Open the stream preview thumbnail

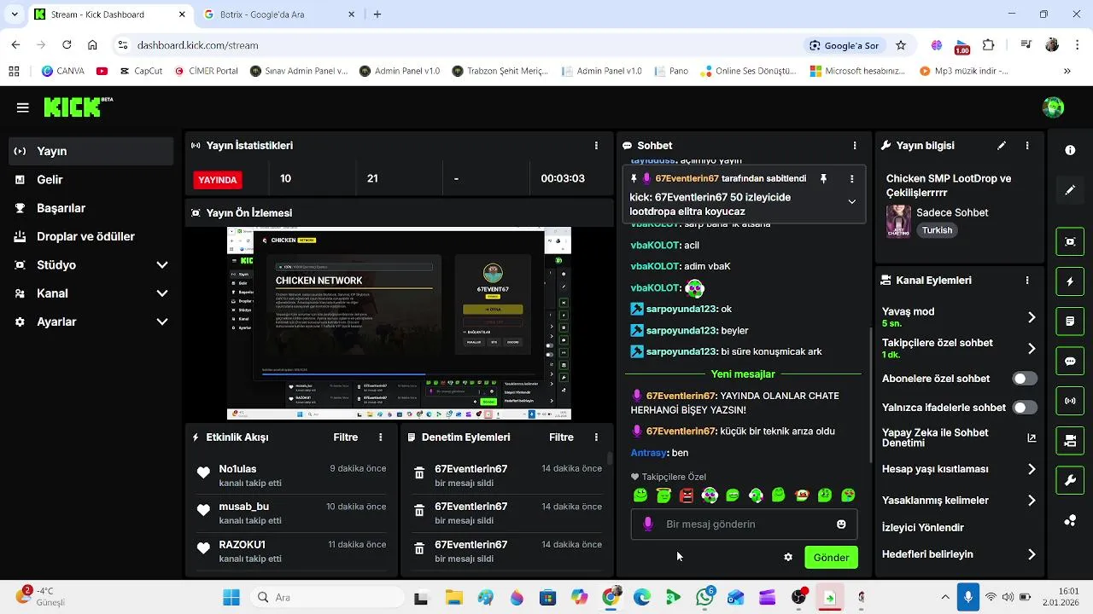tap(400, 324)
